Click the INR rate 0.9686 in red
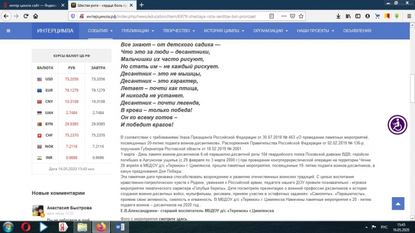Screen dimensions: 415x233 pyautogui.click(x=72, y=158)
